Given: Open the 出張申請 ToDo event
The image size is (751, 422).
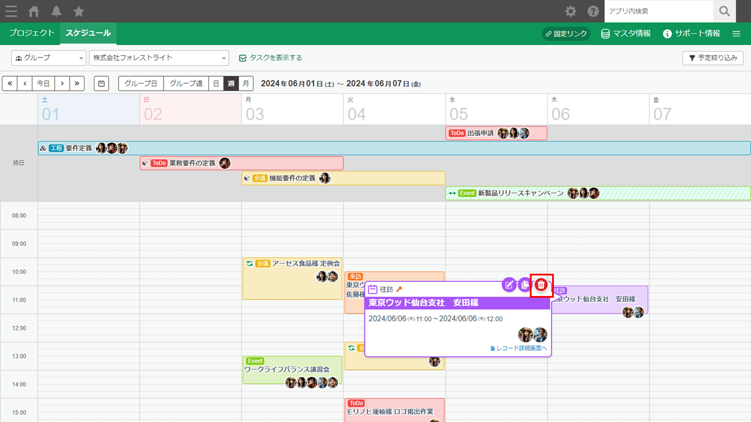Looking at the screenshot, I should (x=496, y=133).
